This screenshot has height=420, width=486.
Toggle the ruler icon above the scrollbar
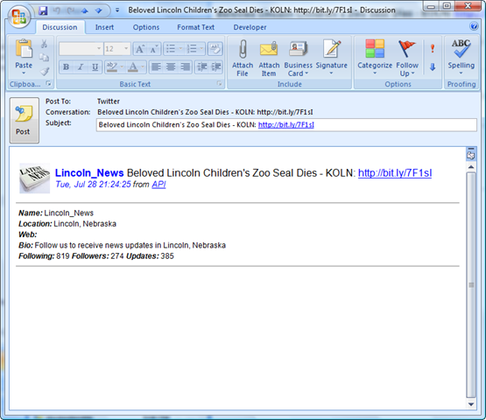pos(471,154)
